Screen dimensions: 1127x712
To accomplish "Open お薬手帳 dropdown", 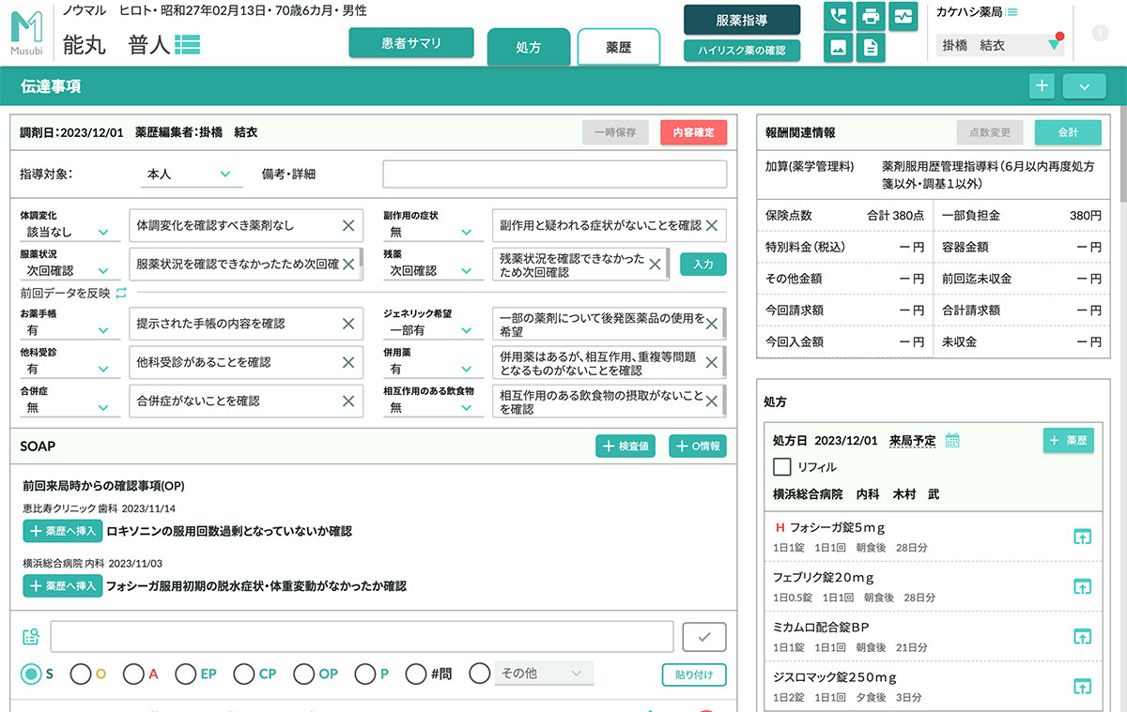I will coord(69,330).
